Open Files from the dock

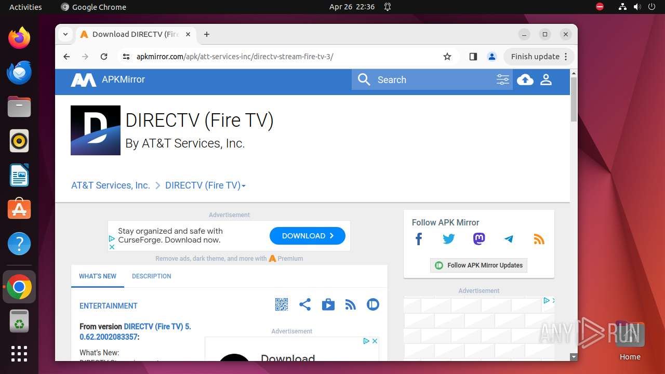tap(19, 106)
